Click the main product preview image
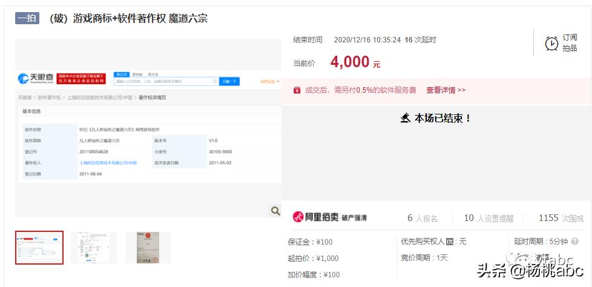The image size is (592, 287). point(148,128)
